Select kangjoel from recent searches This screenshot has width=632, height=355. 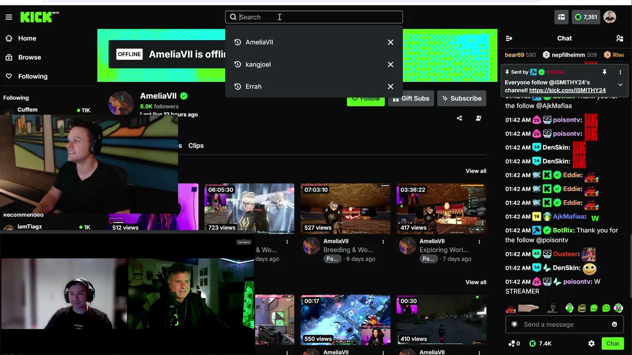tap(258, 65)
